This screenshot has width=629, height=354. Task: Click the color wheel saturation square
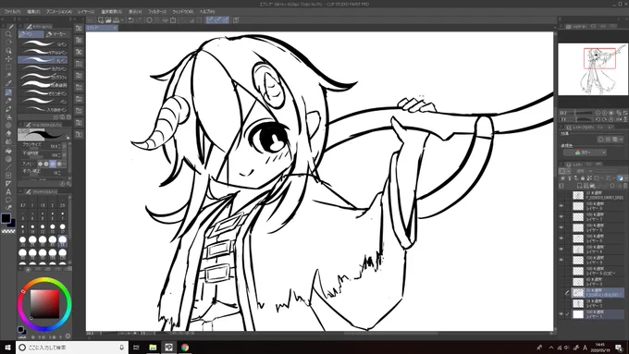click(x=45, y=303)
